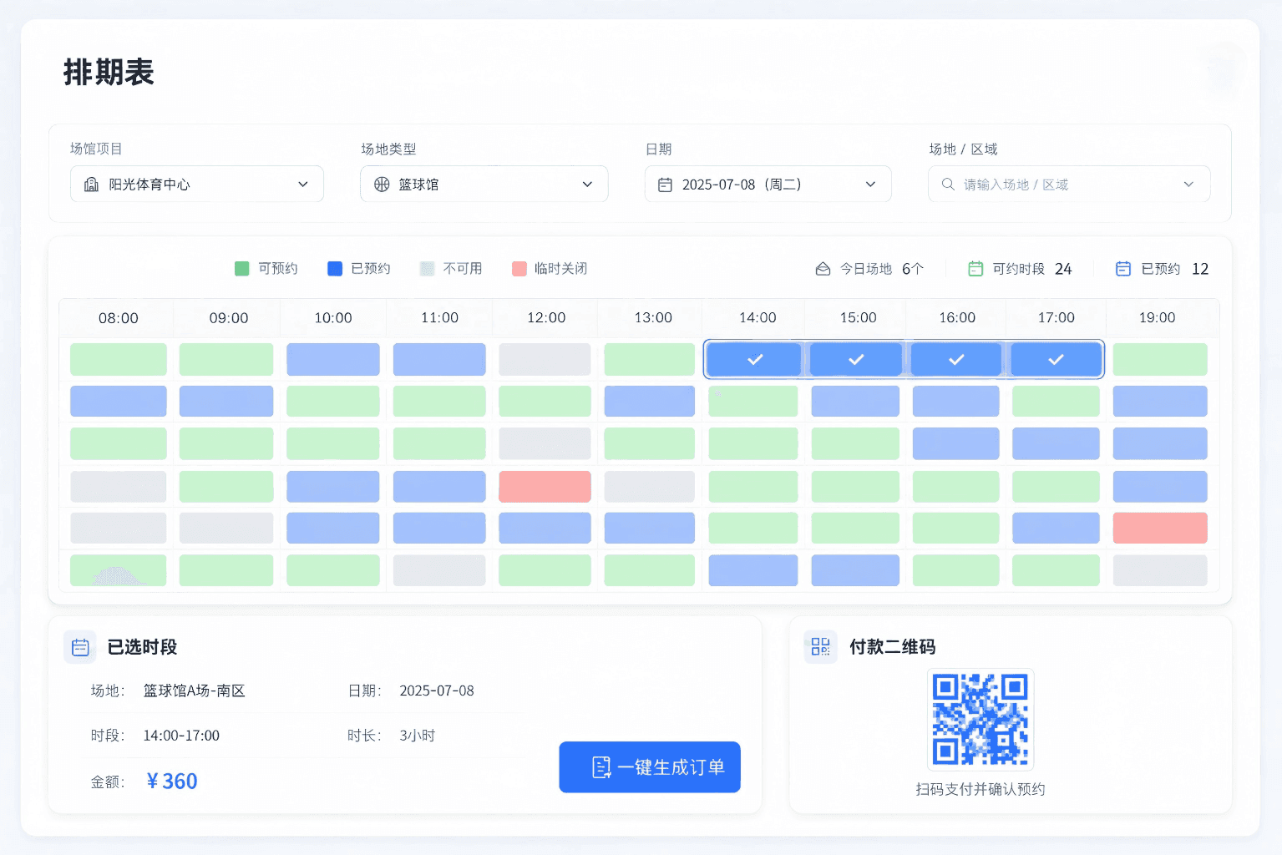
Task: Click the ¥360 amount
Action: tap(172, 782)
